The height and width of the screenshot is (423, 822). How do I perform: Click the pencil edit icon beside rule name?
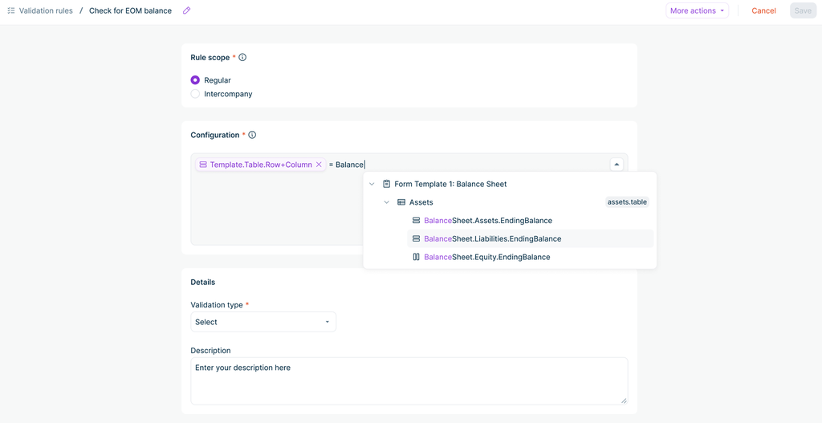click(187, 11)
